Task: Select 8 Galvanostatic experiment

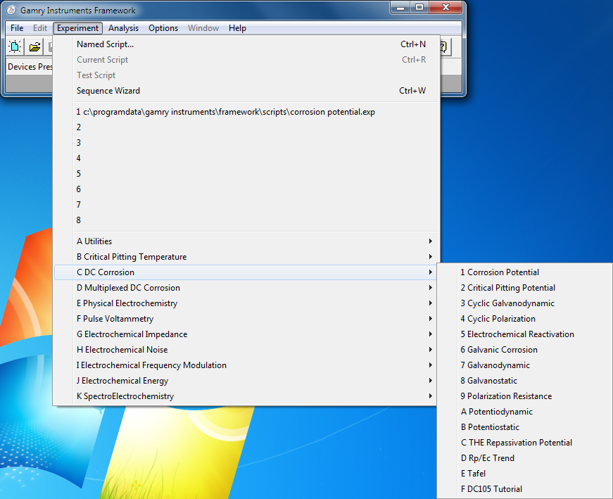Action: [x=525, y=381]
